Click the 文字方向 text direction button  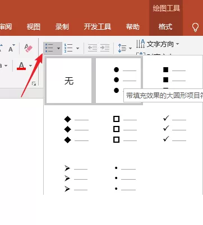tap(155, 44)
